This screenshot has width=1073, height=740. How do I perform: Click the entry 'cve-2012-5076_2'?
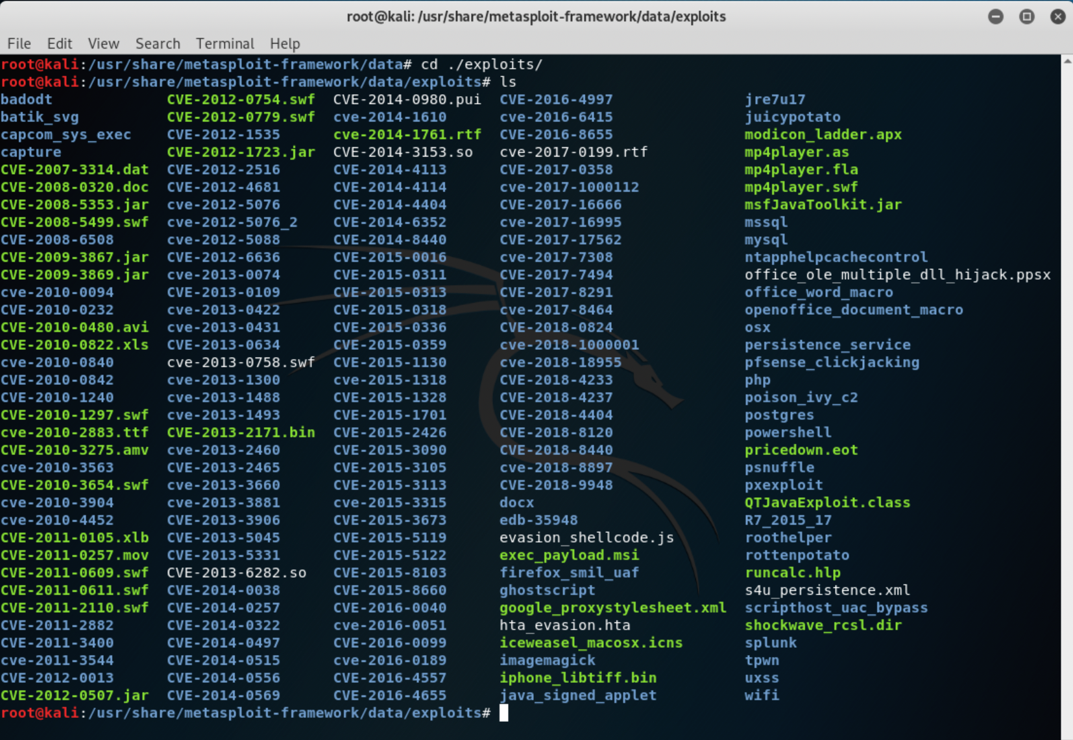(x=232, y=222)
